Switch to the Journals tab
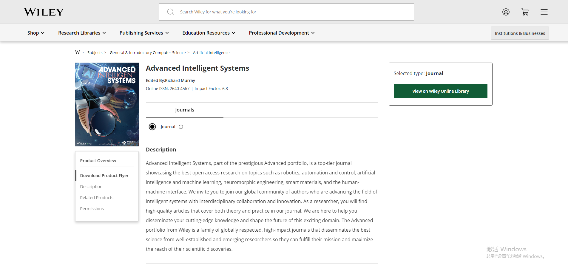The width and height of the screenshot is (568, 274). [184, 110]
